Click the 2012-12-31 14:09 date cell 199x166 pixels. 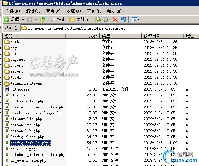[x=160, y=143]
